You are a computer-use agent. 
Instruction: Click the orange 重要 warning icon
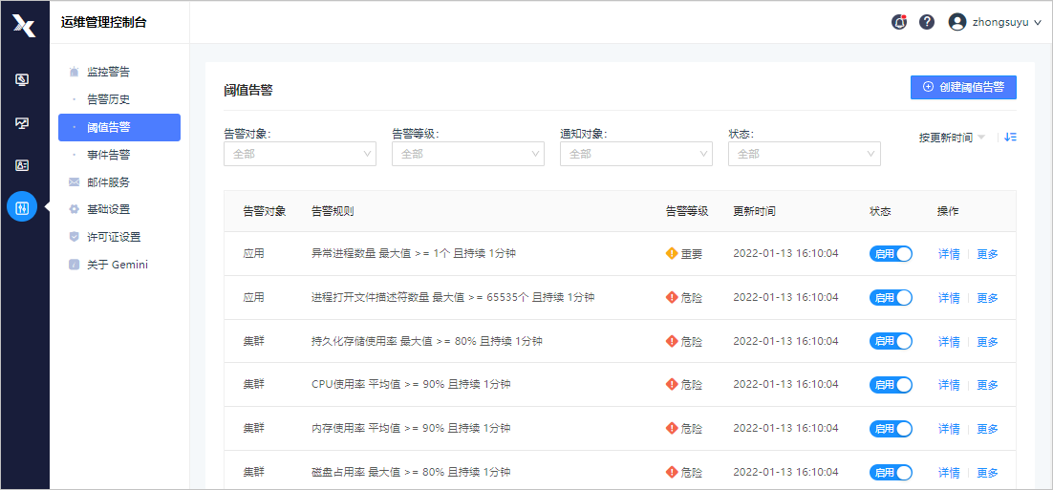(x=672, y=254)
